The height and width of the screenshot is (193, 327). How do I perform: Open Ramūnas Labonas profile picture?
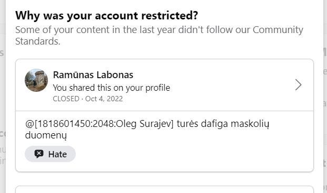[36, 80]
